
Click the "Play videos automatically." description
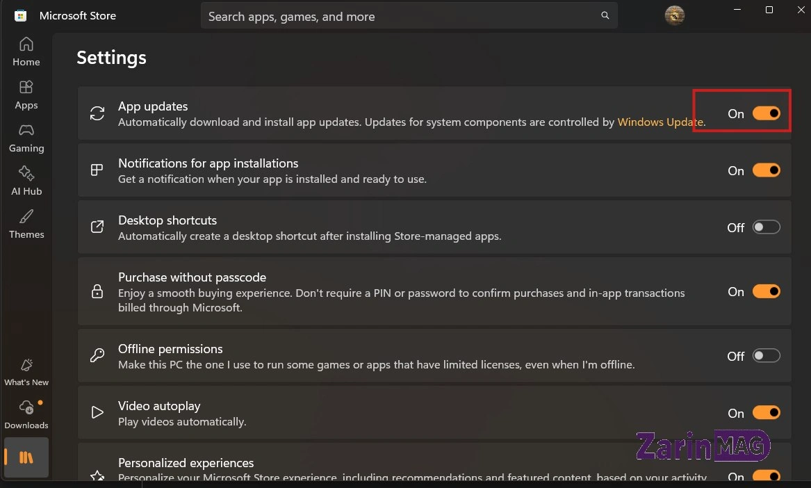(x=182, y=422)
